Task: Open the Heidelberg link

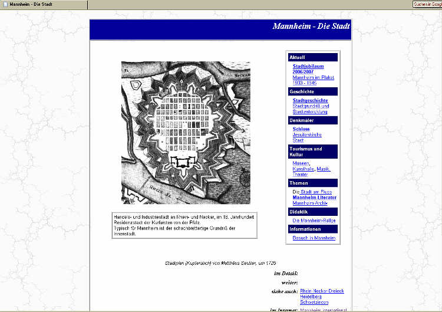Action: [311, 297]
